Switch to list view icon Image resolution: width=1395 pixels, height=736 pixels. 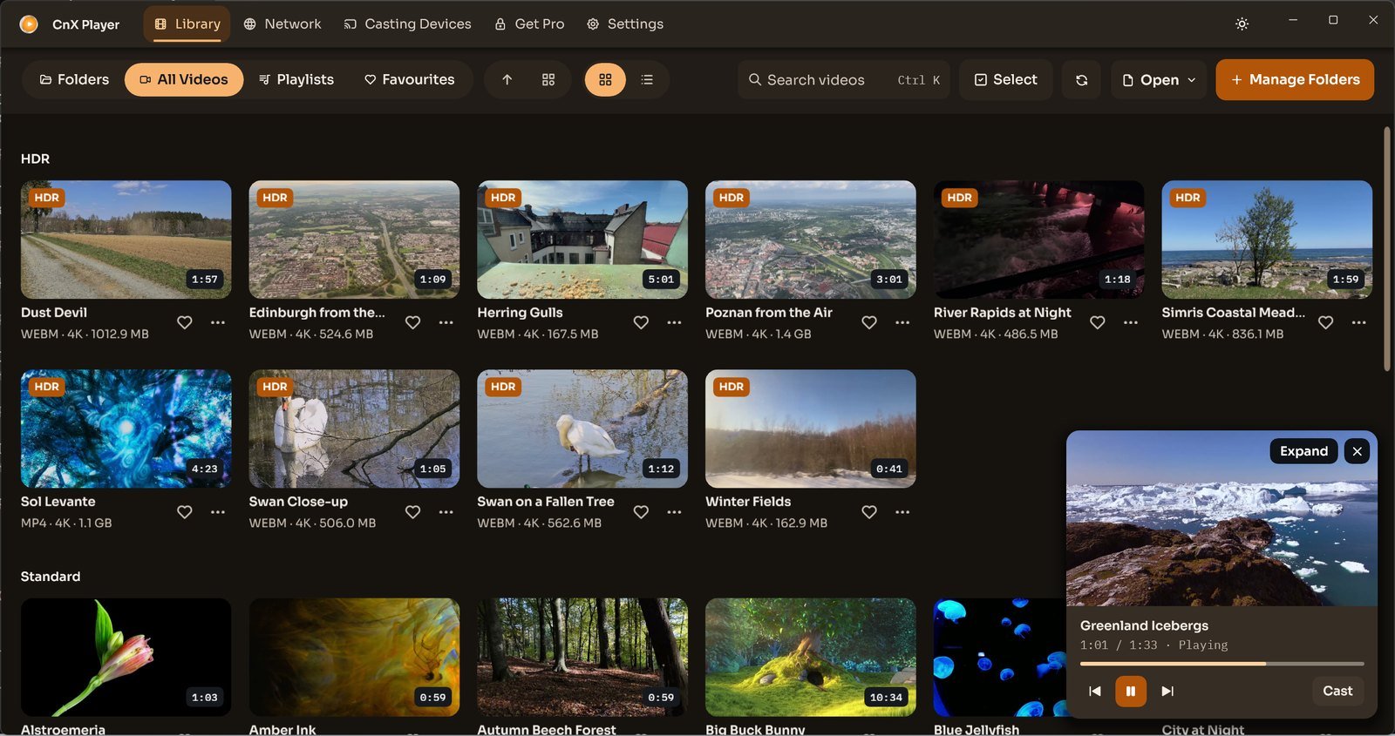(x=647, y=79)
